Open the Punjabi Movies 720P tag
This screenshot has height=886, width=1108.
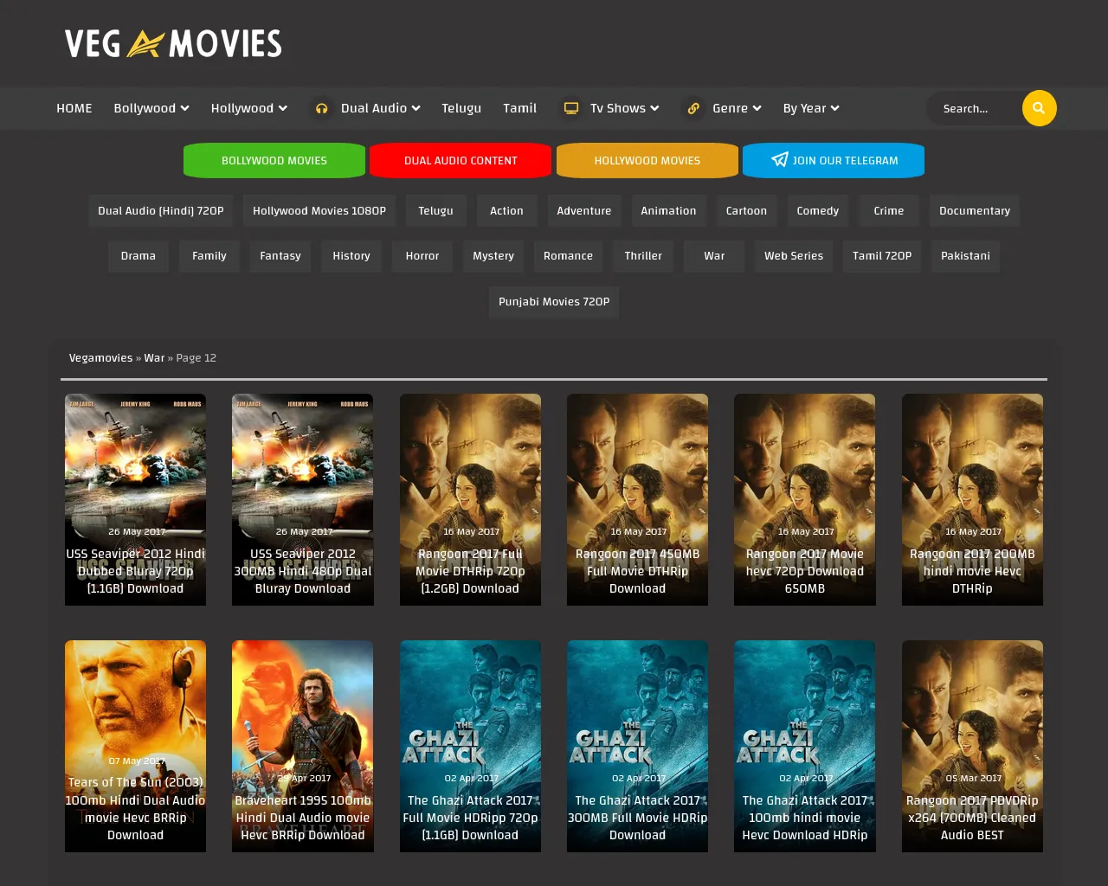click(554, 301)
